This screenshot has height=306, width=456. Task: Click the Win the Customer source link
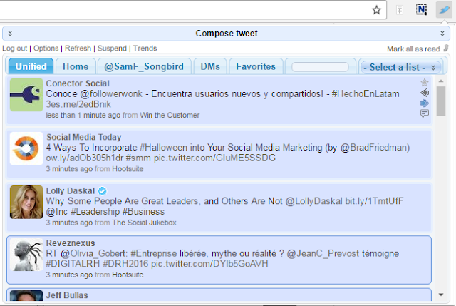pyautogui.click(x=170, y=115)
